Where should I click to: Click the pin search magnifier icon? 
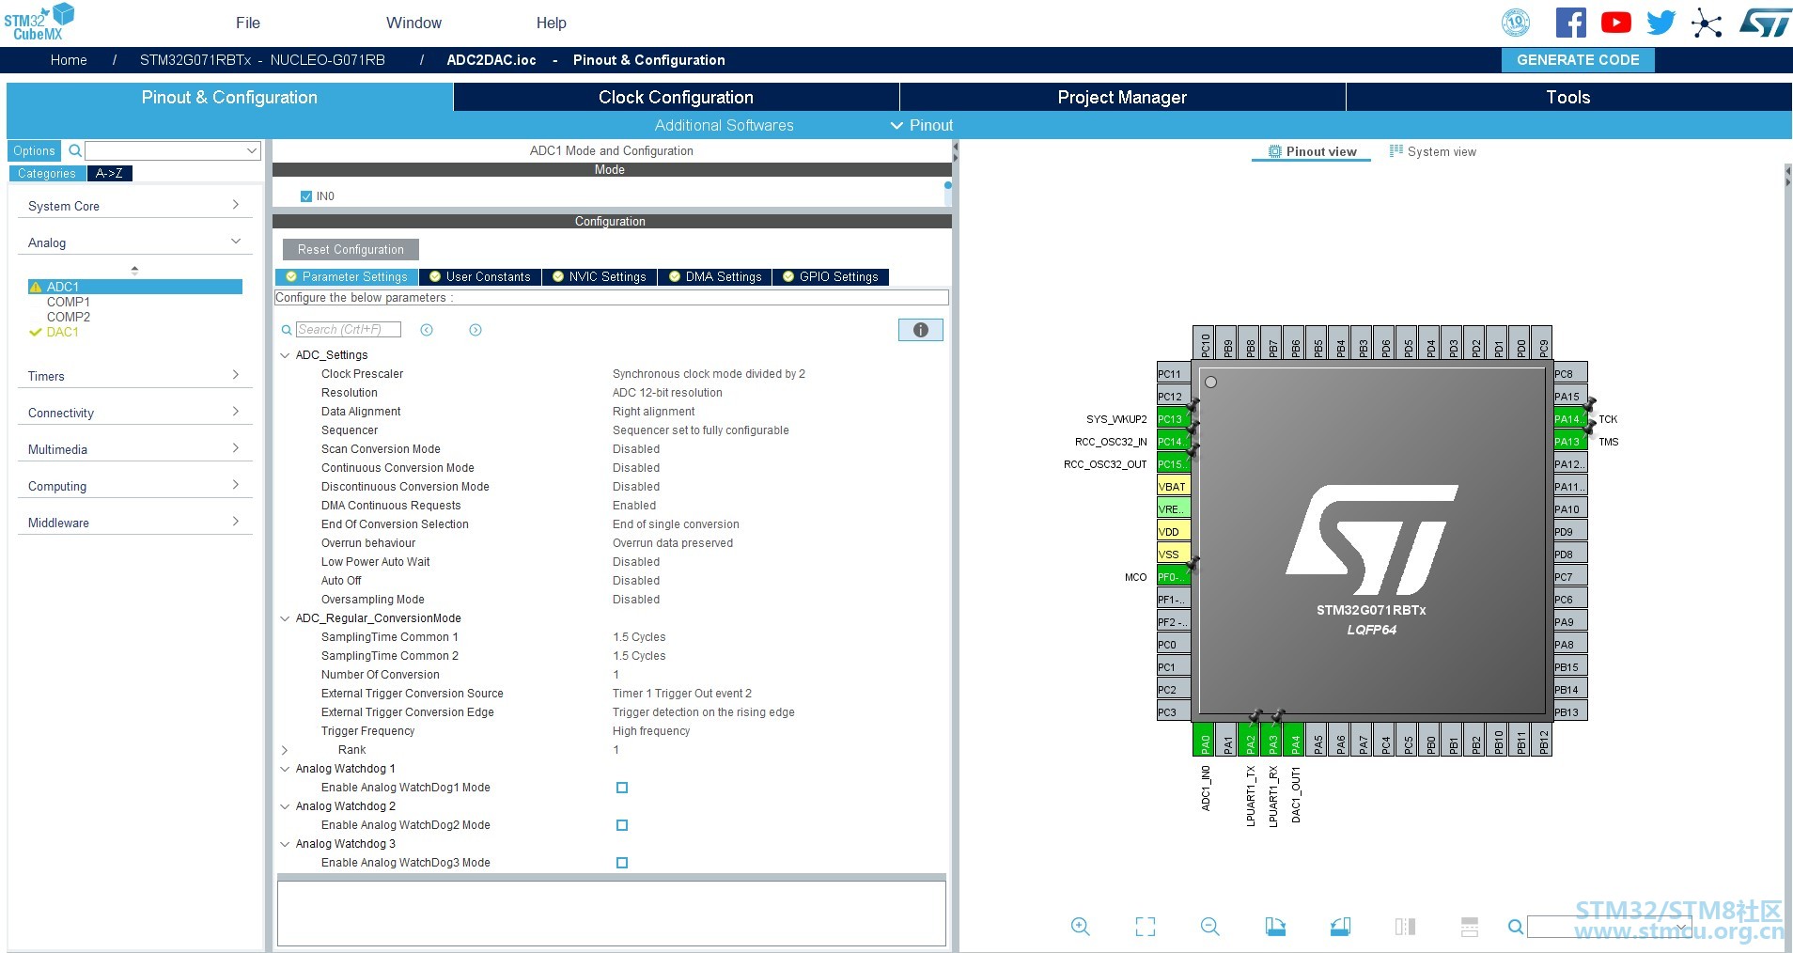click(1515, 927)
